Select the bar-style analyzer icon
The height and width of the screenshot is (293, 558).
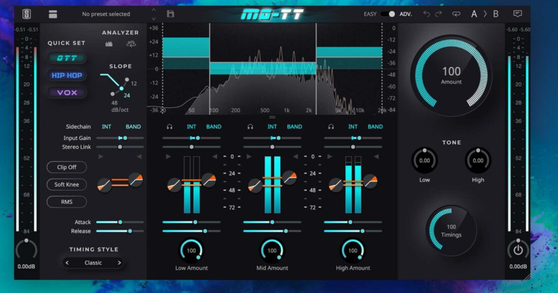click(x=109, y=44)
